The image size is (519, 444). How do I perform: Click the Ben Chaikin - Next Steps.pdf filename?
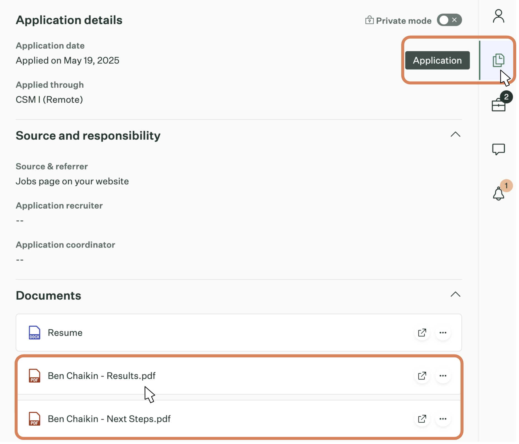(109, 419)
